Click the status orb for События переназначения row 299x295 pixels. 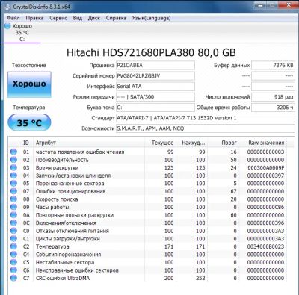point(13,255)
